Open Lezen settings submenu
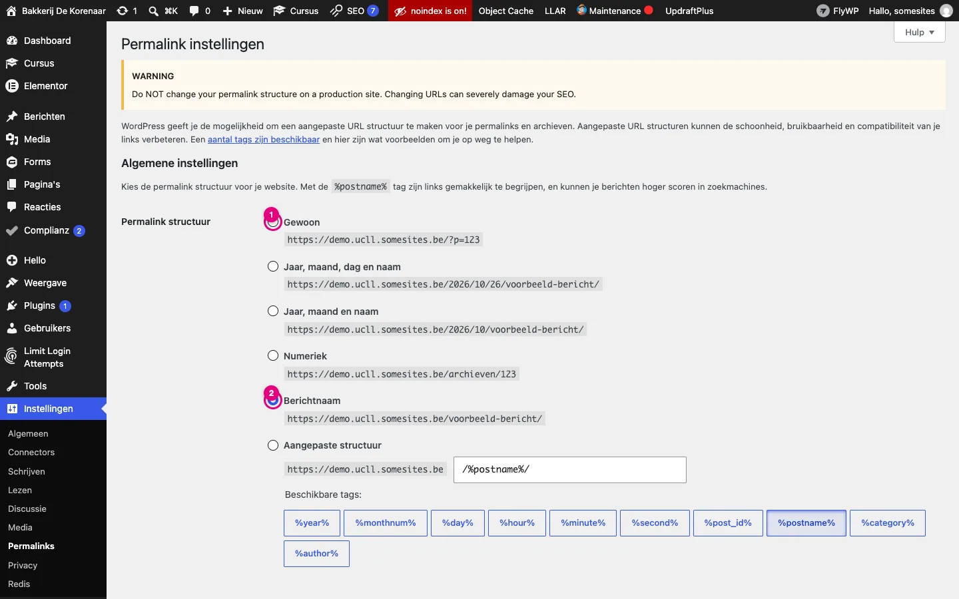The image size is (959, 599). pos(20,490)
